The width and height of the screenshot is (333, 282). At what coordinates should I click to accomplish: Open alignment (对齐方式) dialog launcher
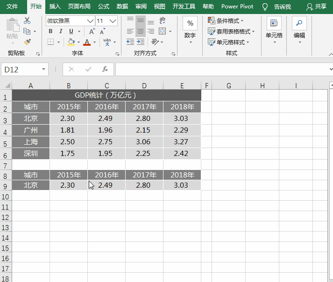[x=173, y=54]
